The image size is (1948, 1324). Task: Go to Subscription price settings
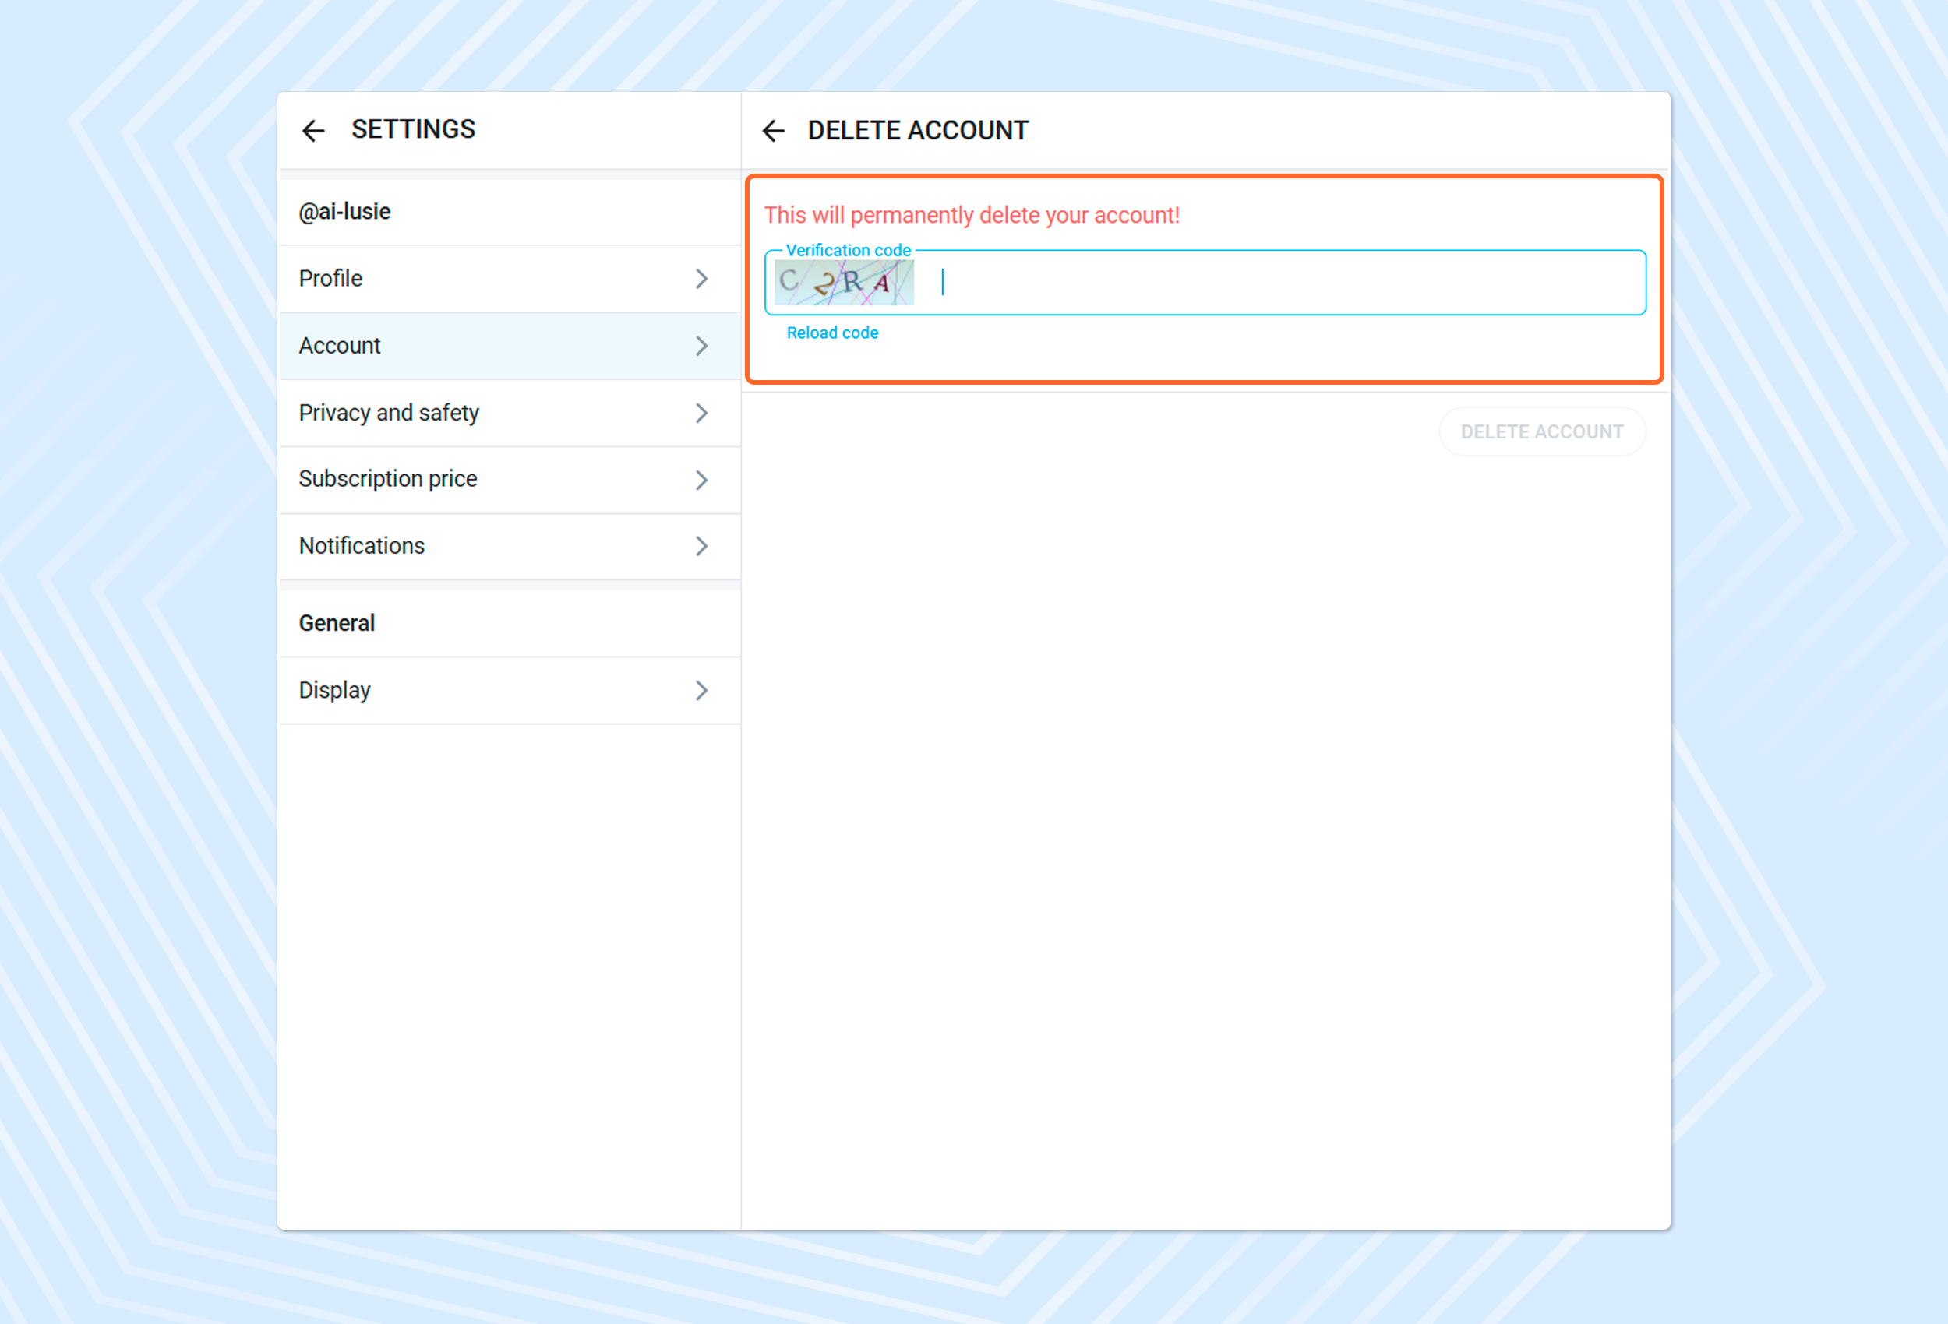[387, 479]
